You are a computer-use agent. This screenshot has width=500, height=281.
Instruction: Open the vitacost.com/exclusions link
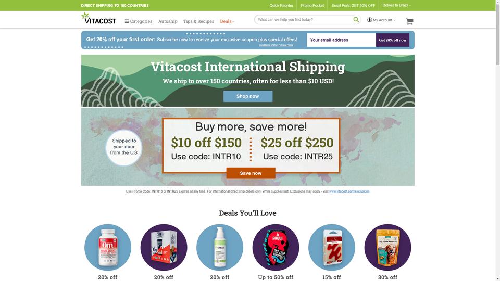pyautogui.click(x=349, y=191)
